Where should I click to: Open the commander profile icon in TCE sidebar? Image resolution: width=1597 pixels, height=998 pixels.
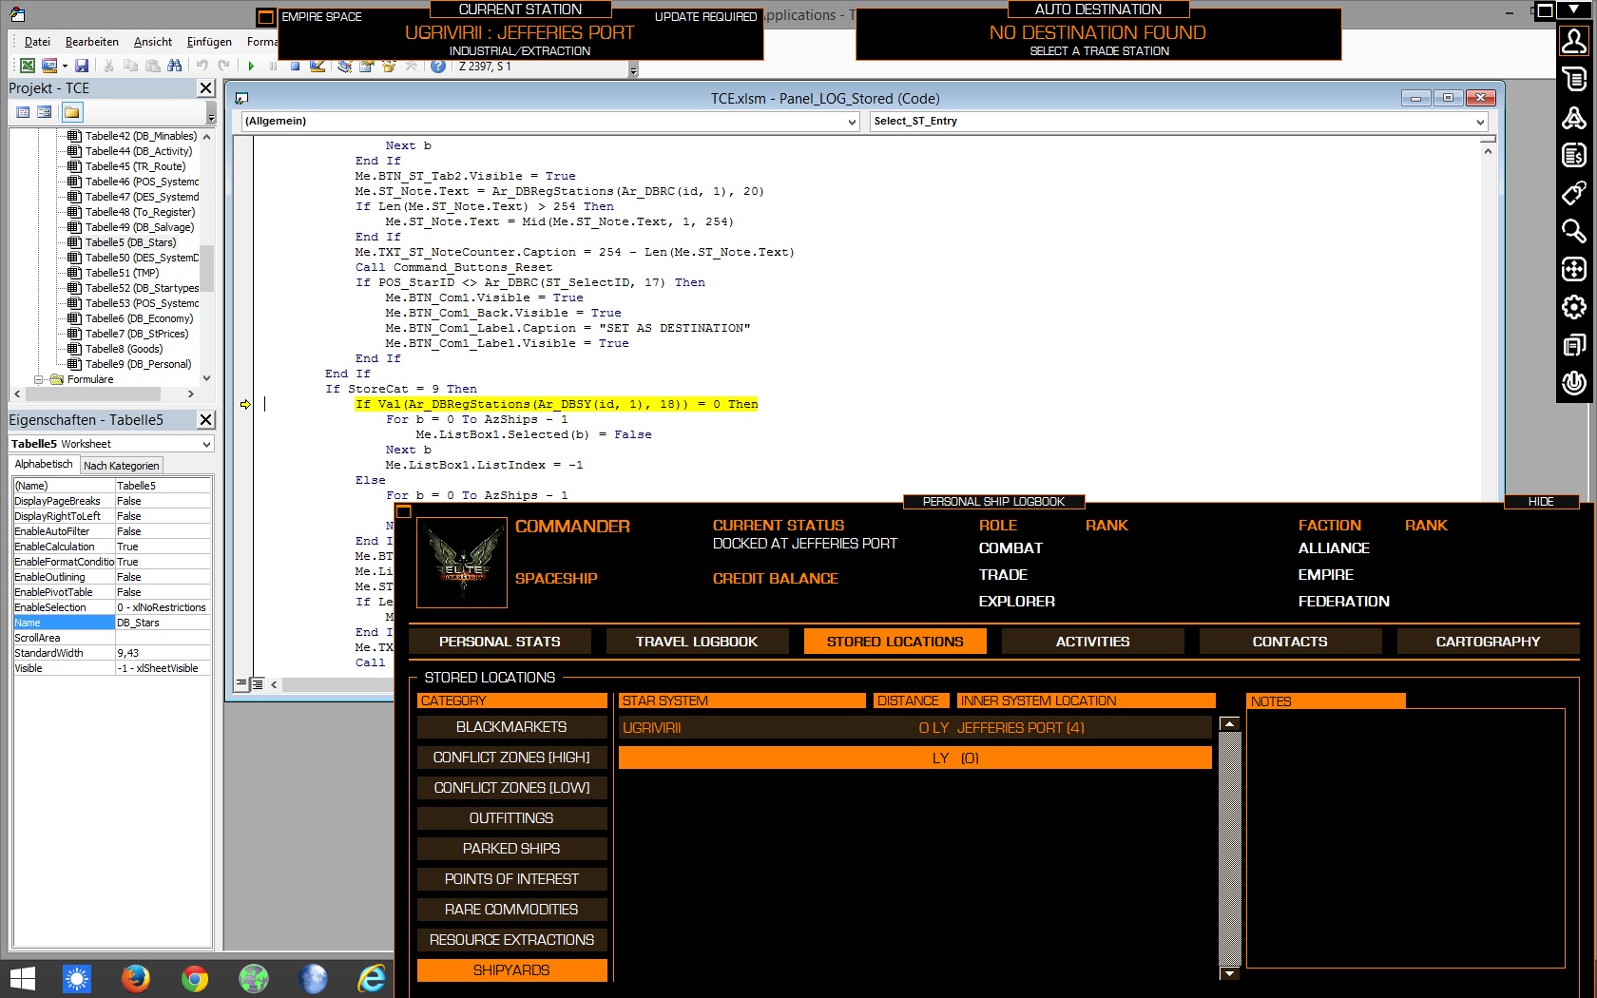pyautogui.click(x=1574, y=41)
